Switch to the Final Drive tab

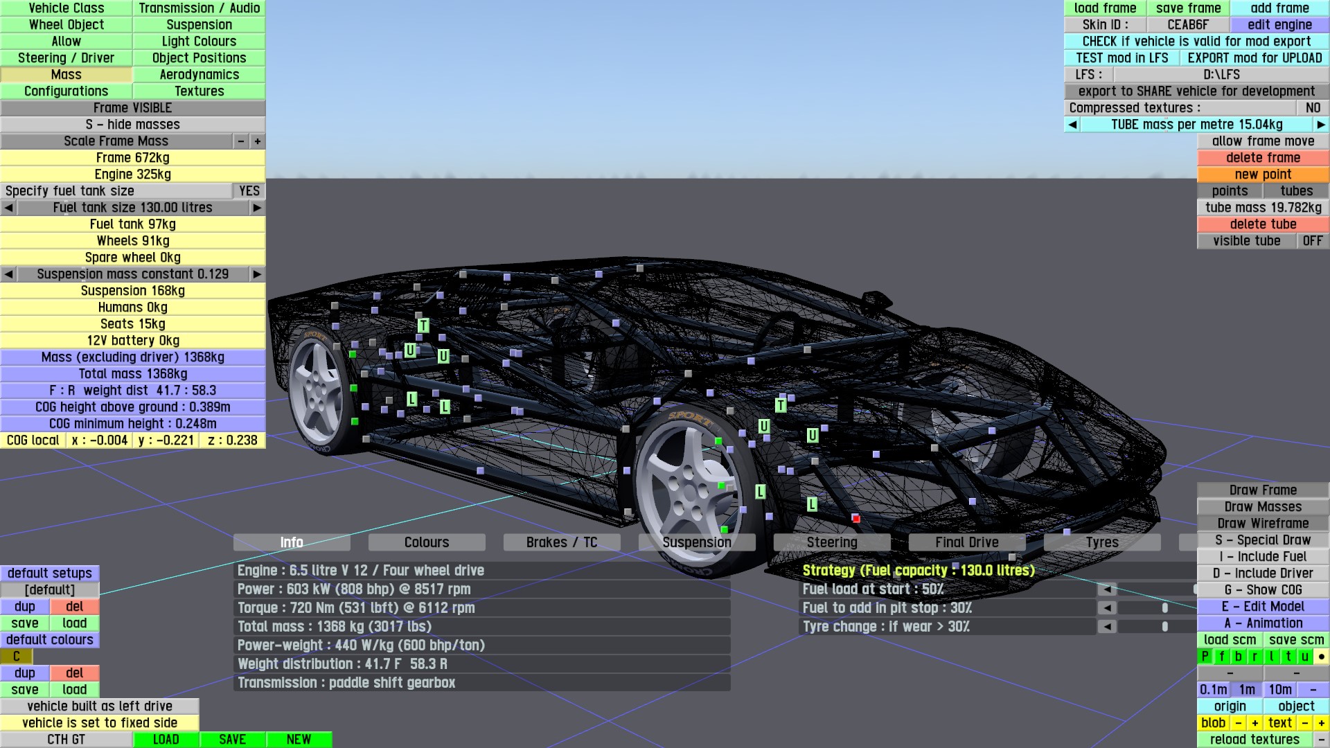(x=966, y=542)
